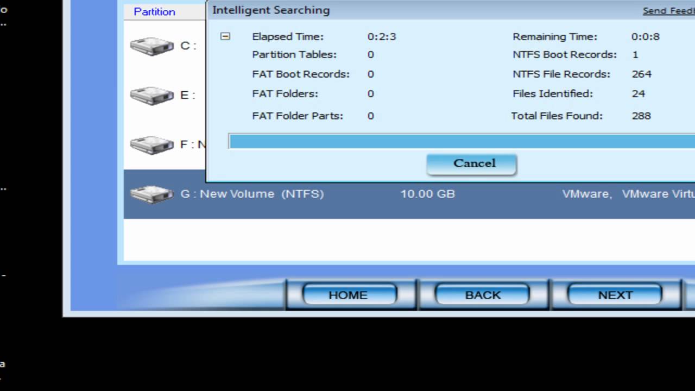The height and width of the screenshot is (391, 695).
Task: Click the E: drive icon
Action: pyautogui.click(x=151, y=96)
